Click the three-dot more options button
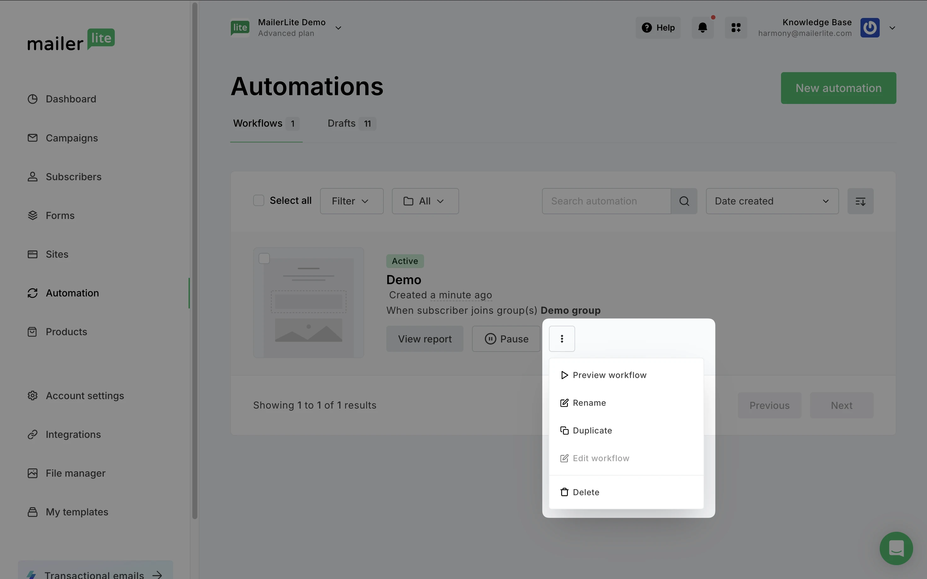The image size is (927, 579). coord(562,339)
